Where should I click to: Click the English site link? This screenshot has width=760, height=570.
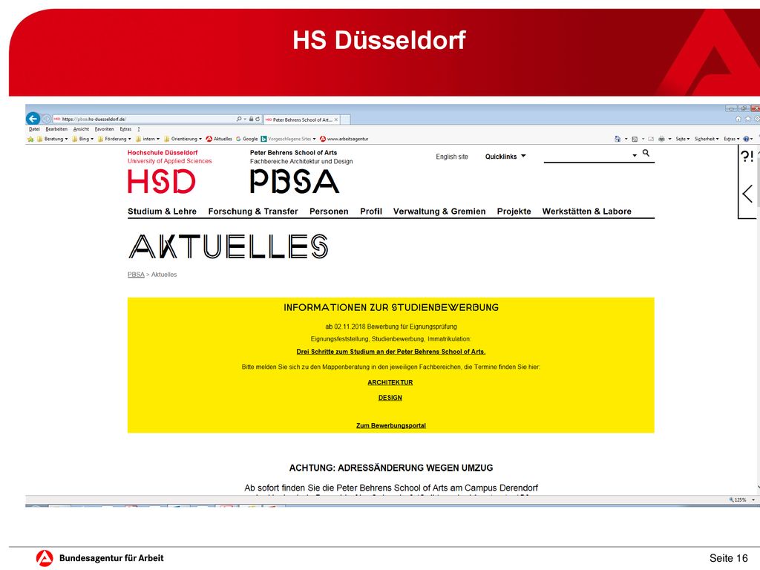(x=452, y=157)
